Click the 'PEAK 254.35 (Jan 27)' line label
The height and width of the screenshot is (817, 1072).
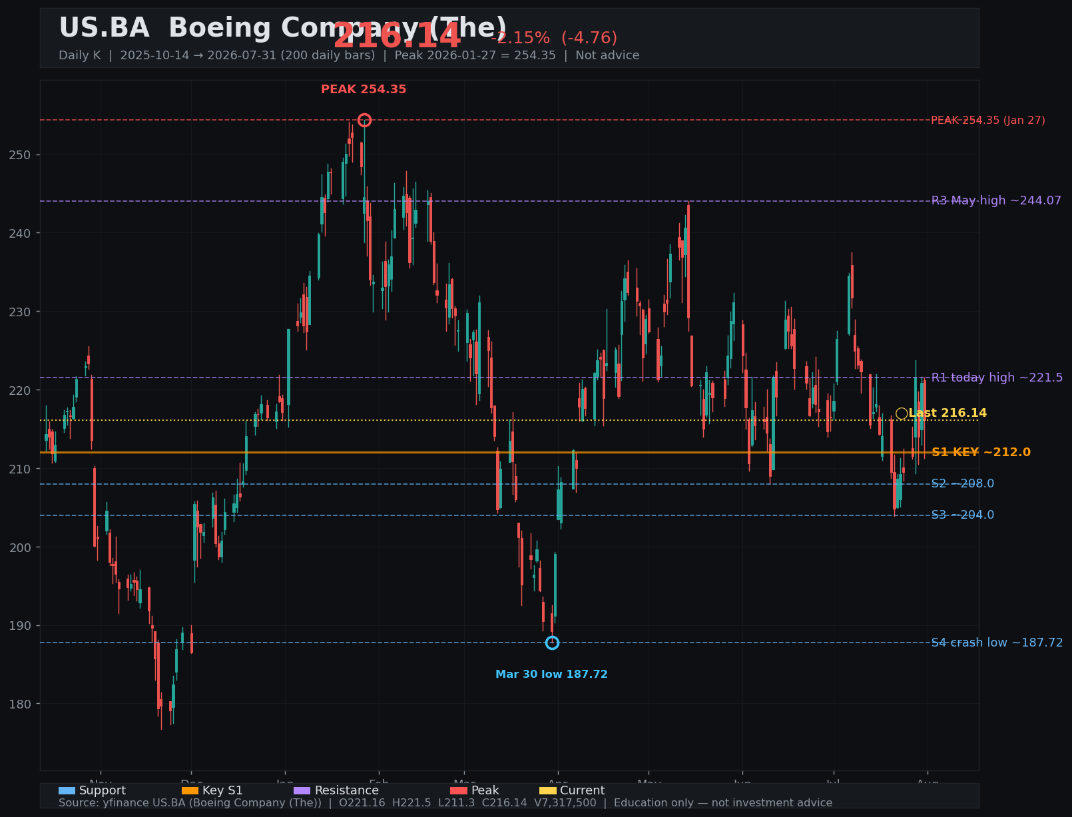(x=988, y=121)
